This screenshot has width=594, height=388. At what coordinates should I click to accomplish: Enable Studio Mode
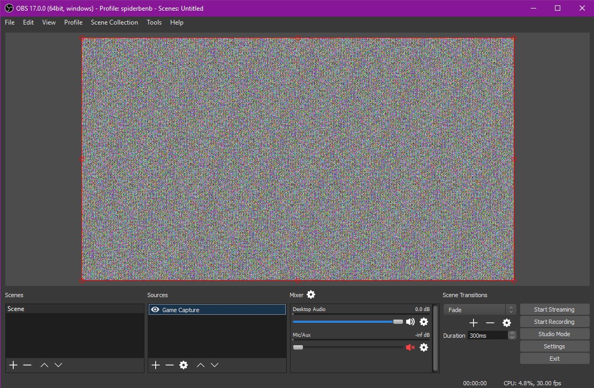tap(554, 334)
